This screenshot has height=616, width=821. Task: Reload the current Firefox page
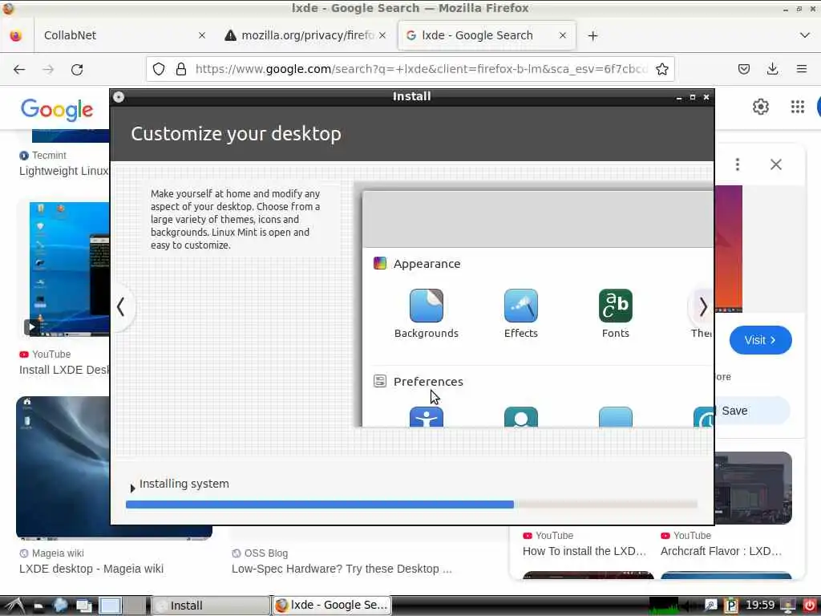pos(77,69)
